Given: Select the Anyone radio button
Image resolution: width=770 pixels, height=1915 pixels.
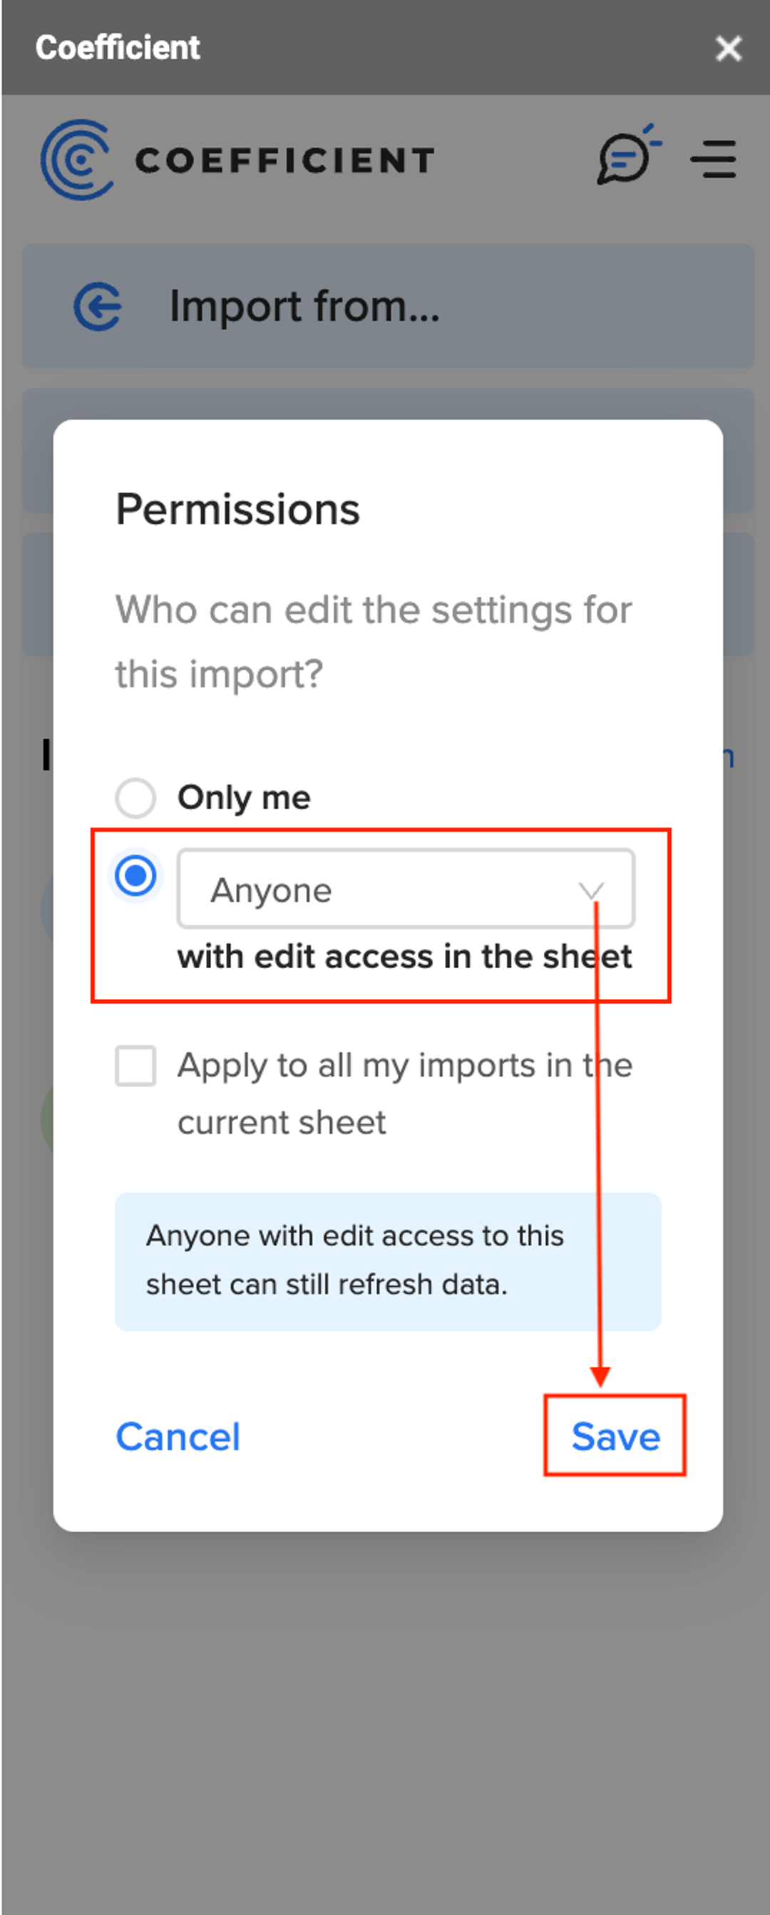Looking at the screenshot, I should [135, 875].
